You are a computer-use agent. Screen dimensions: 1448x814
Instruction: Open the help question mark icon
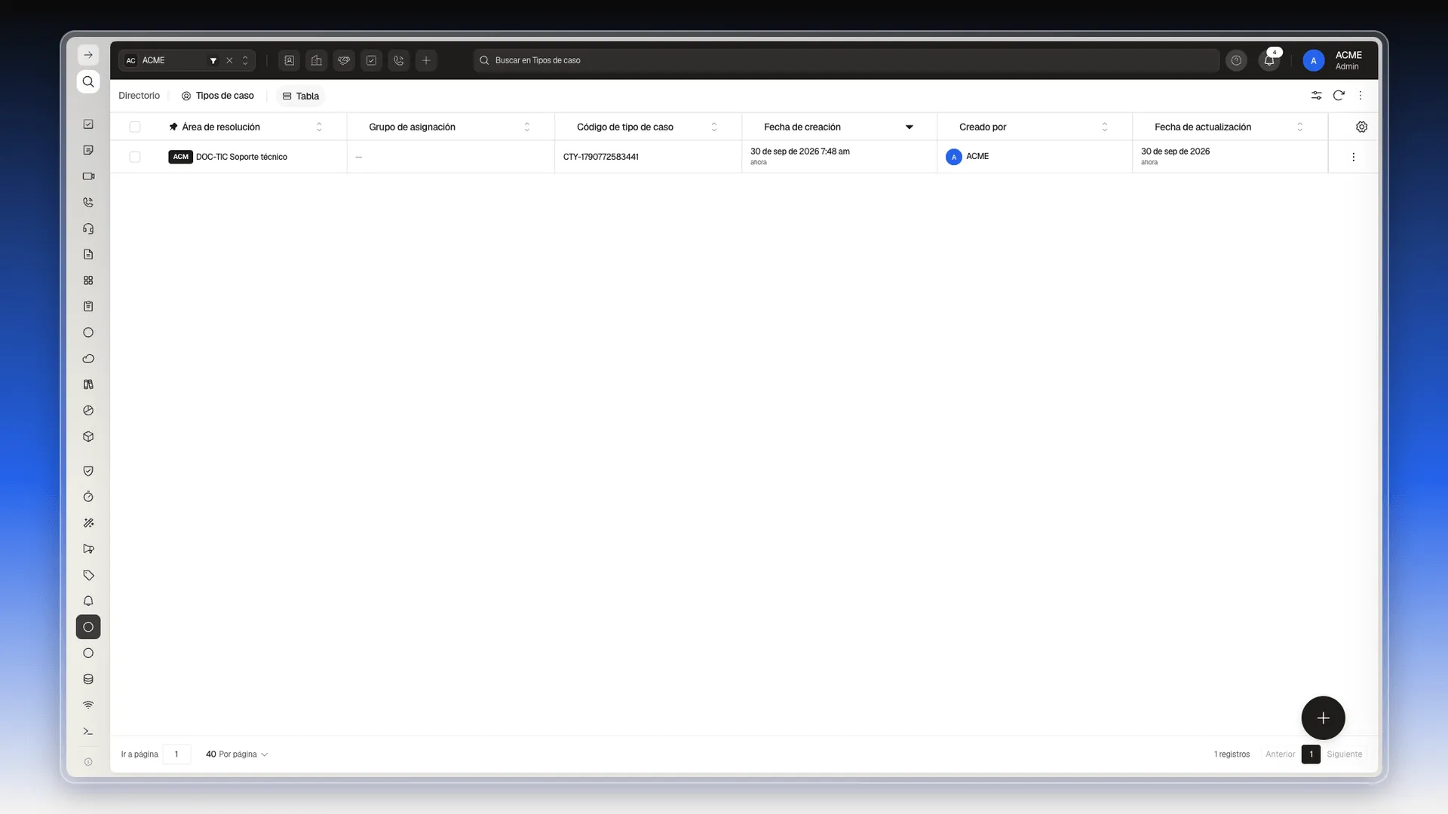1236,60
